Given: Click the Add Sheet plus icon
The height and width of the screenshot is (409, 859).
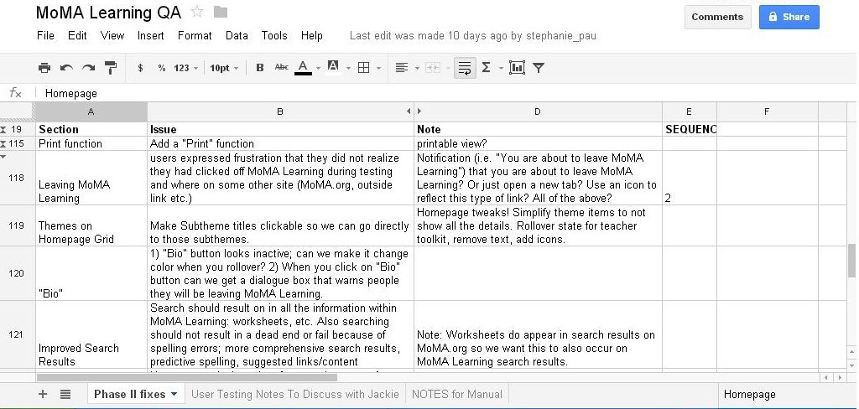Looking at the screenshot, I should (x=43, y=394).
